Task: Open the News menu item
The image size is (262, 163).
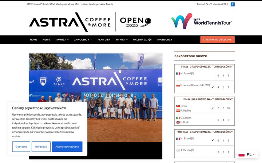Action: (46, 39)
